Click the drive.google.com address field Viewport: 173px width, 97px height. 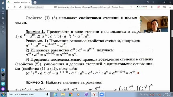pyautogui.click(x=35, y=7)
